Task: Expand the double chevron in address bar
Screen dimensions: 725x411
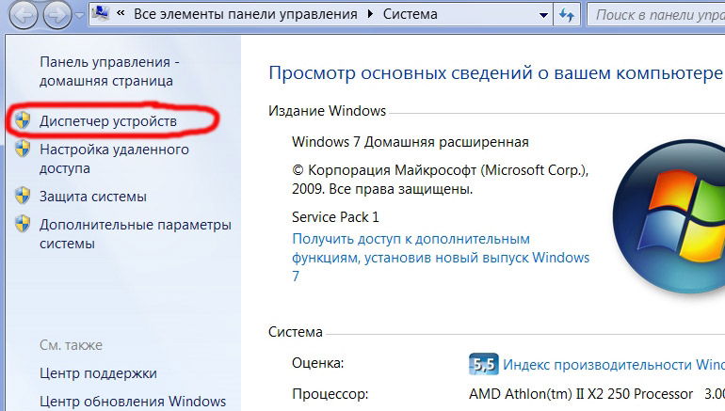Action: (121, 14)
